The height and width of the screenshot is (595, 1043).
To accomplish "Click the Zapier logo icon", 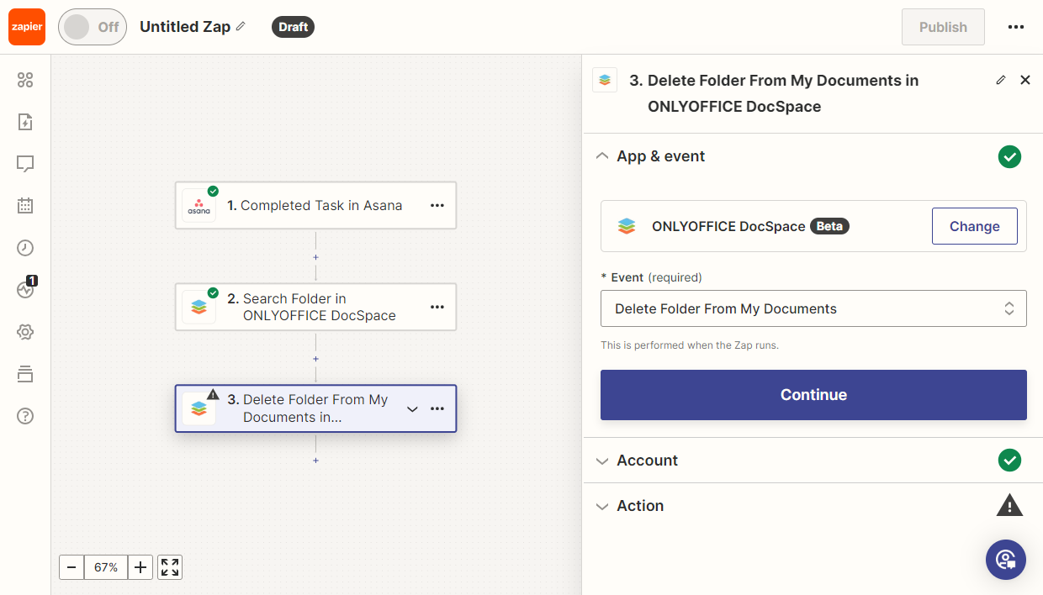I will [27, 27].
